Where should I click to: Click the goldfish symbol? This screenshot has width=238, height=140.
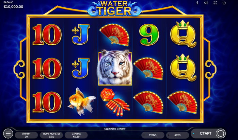coord(81,101)
